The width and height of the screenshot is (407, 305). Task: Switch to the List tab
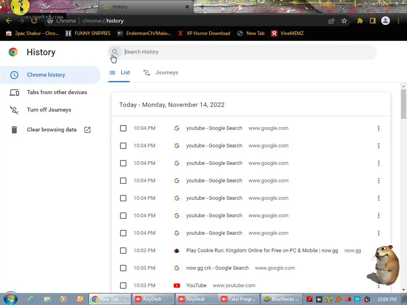[x=119, y=73]
